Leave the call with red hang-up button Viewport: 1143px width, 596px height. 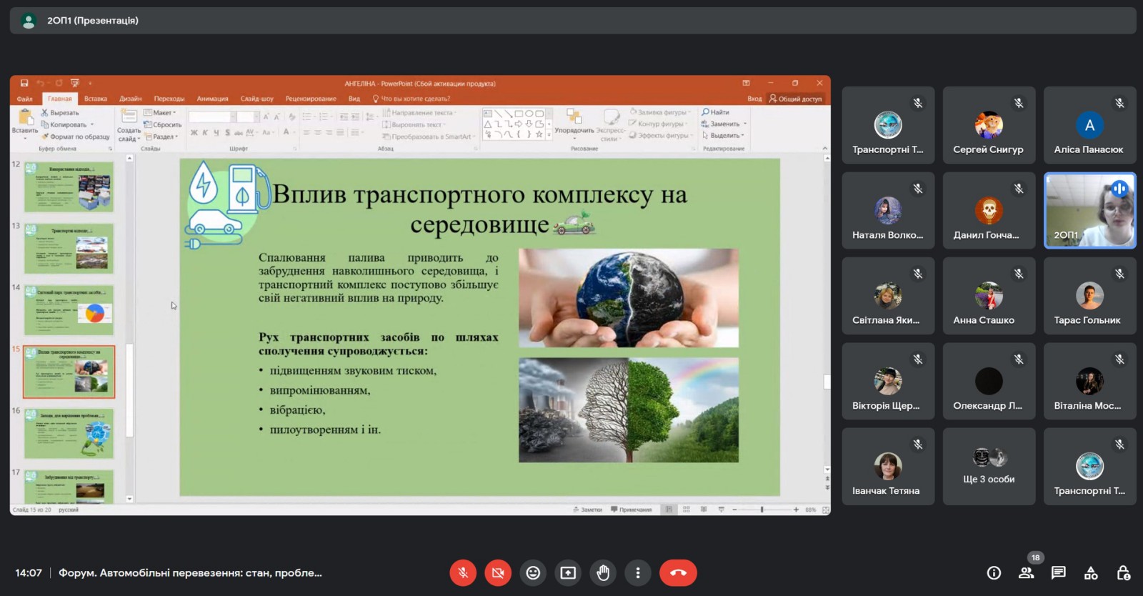[678, 572]
